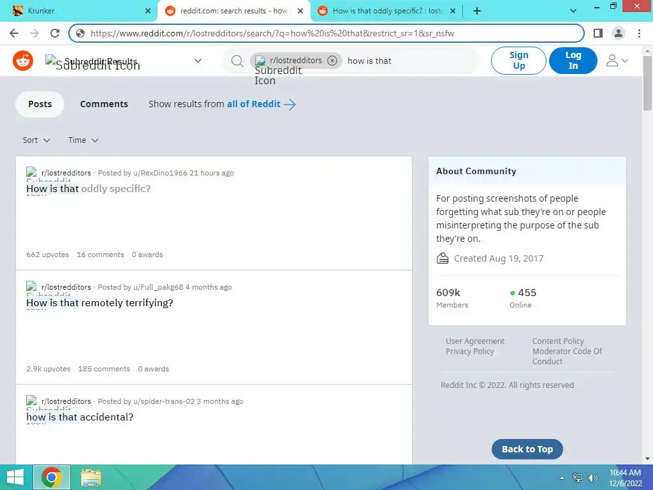Open user u/Full_pakg68 profile
Viewport: 653px width, 490px height.
(x=158, y=287)
